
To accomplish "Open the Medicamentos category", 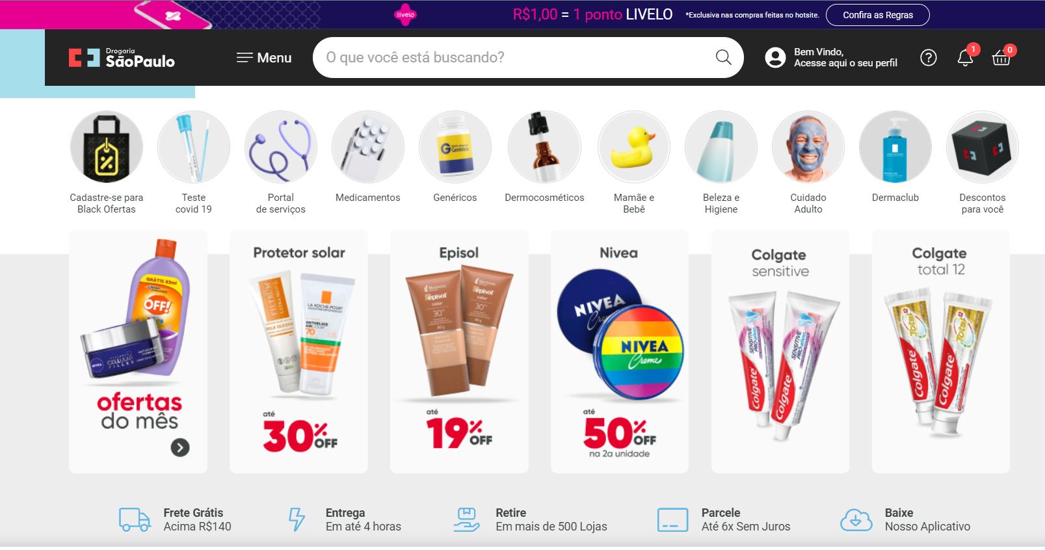I will point(368,147).
